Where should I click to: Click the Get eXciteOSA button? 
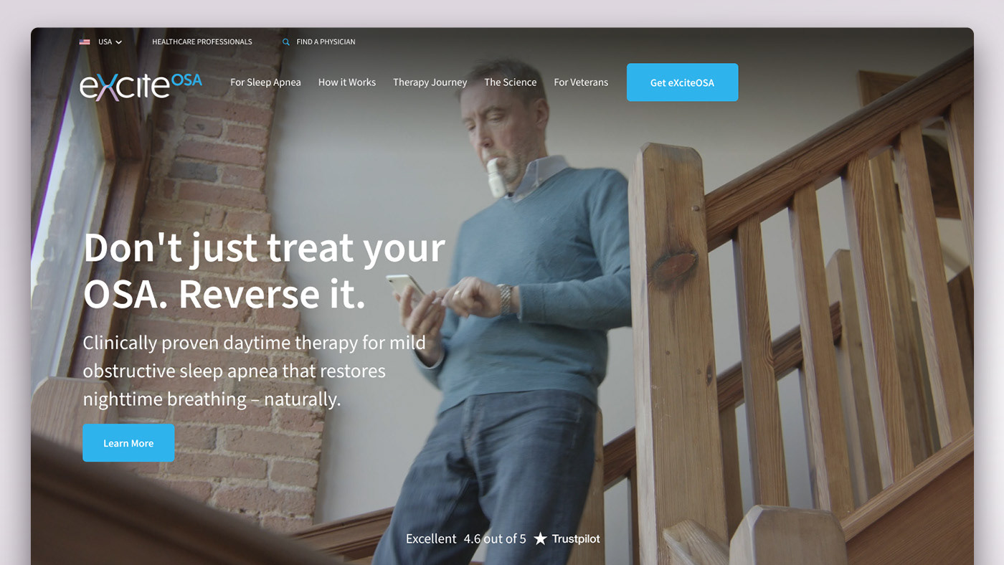(682, 82)
